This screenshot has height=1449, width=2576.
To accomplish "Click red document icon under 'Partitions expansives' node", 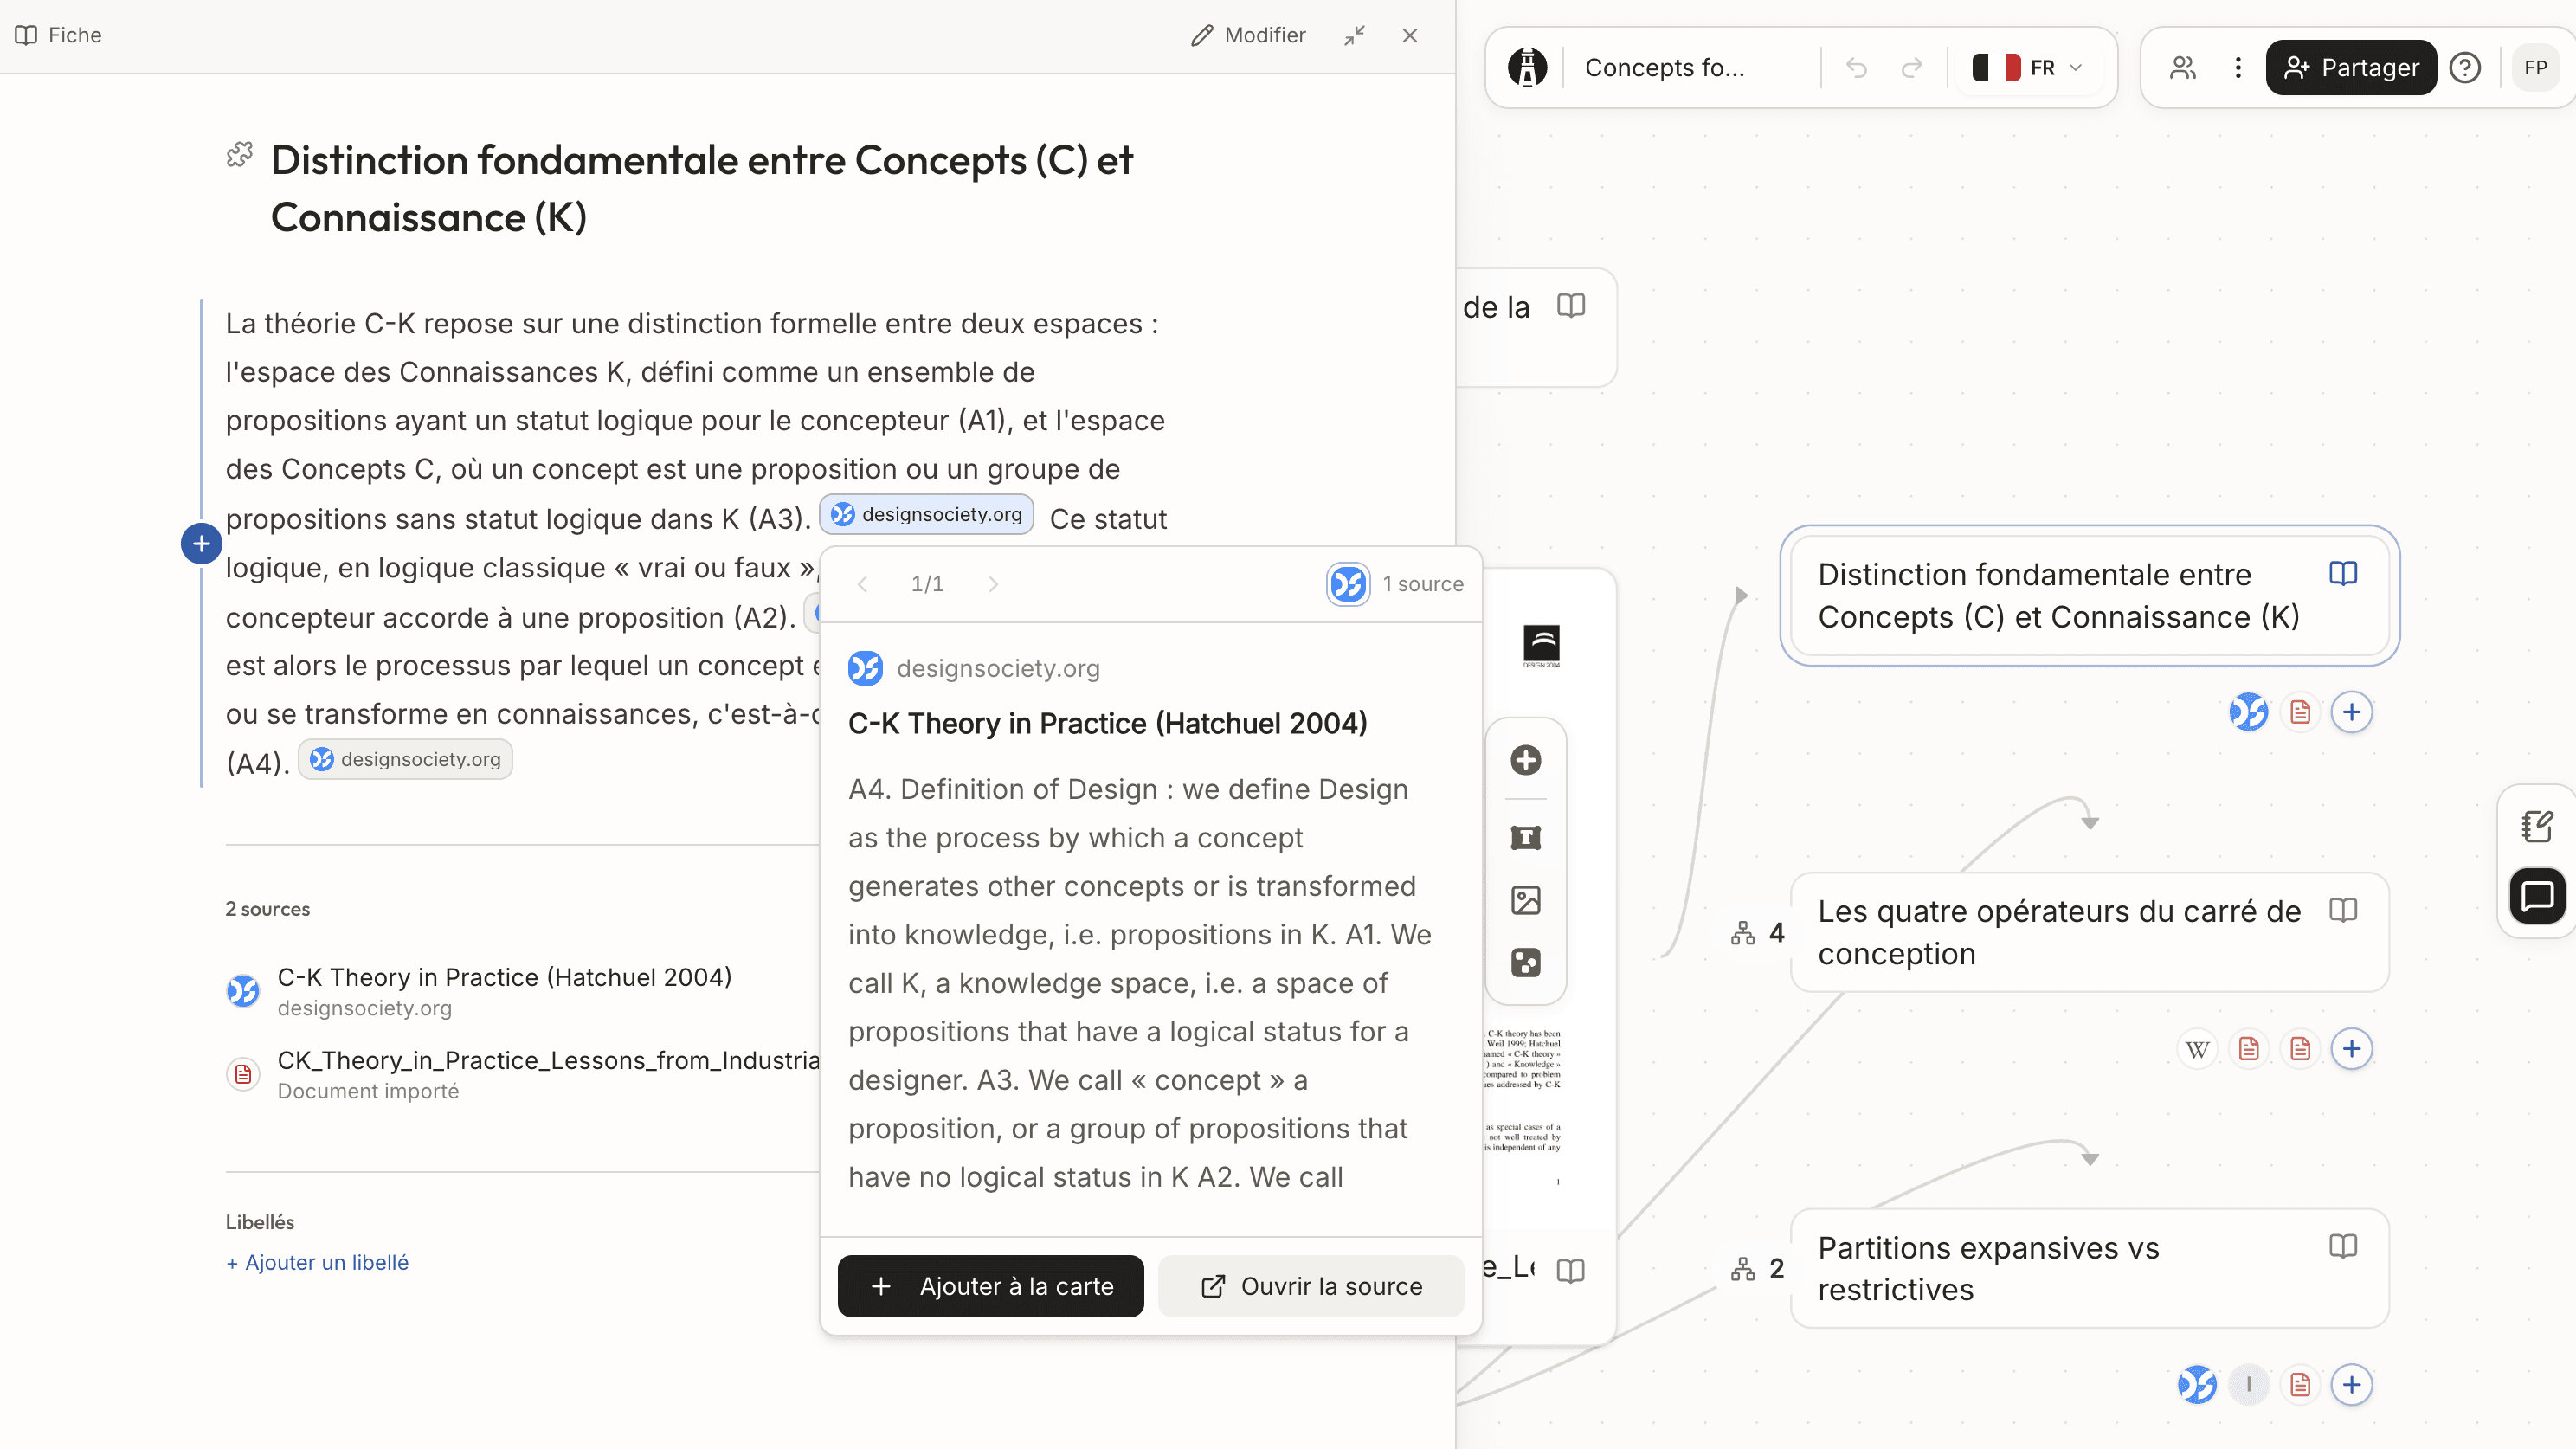I will [2300, 1384].
